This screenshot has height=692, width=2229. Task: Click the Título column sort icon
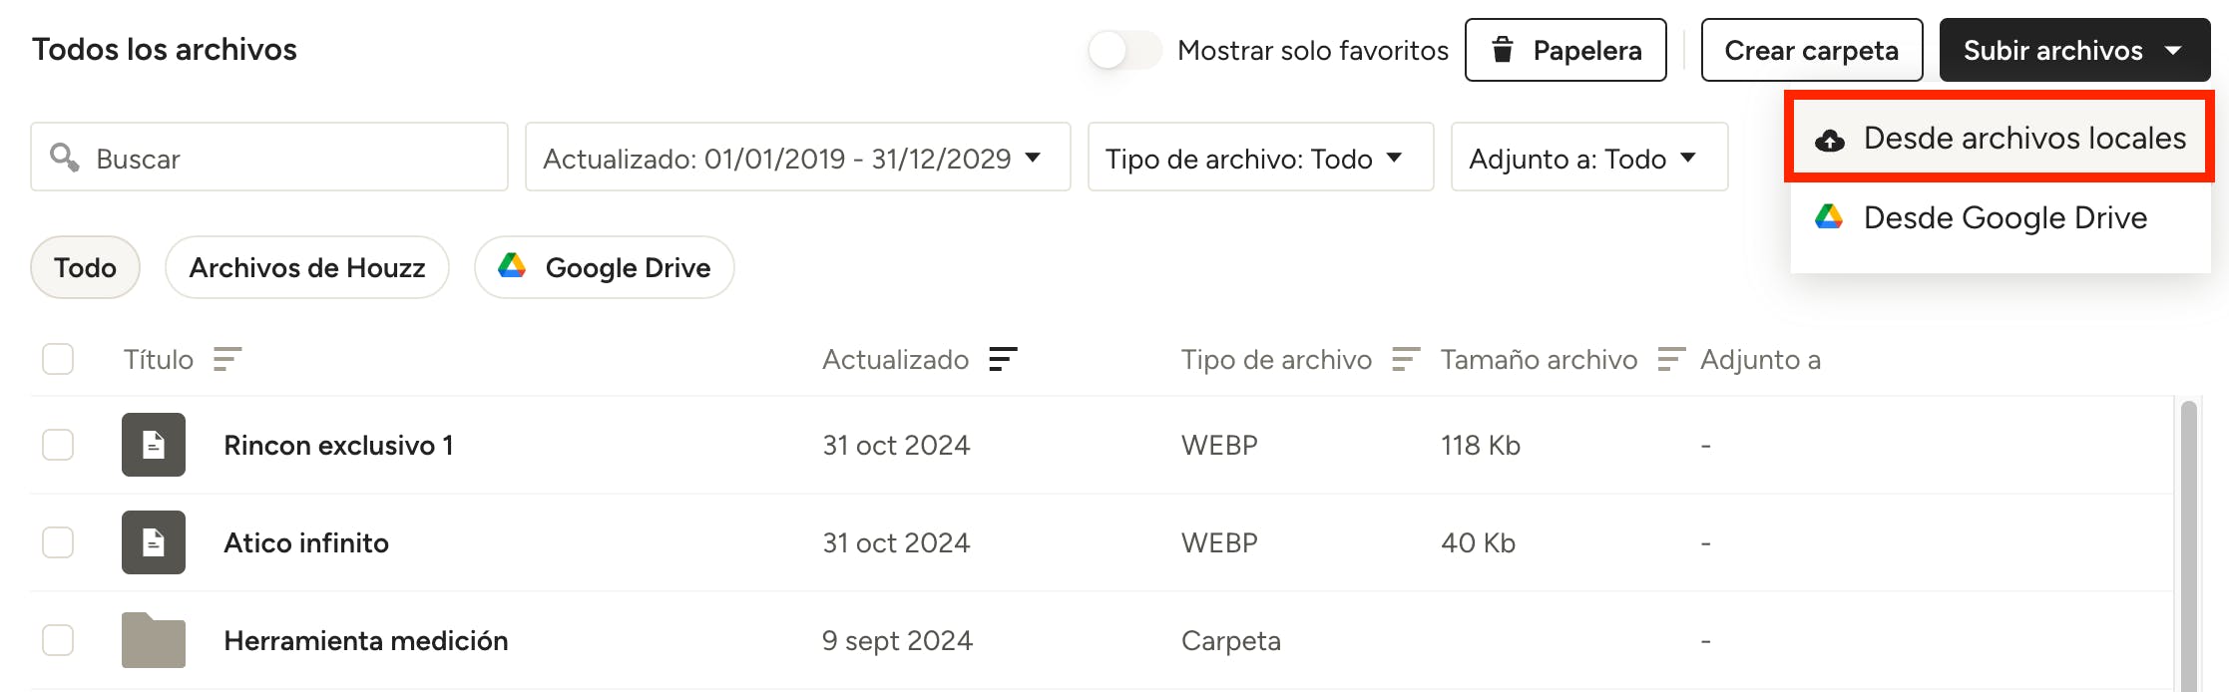(227, 359)
